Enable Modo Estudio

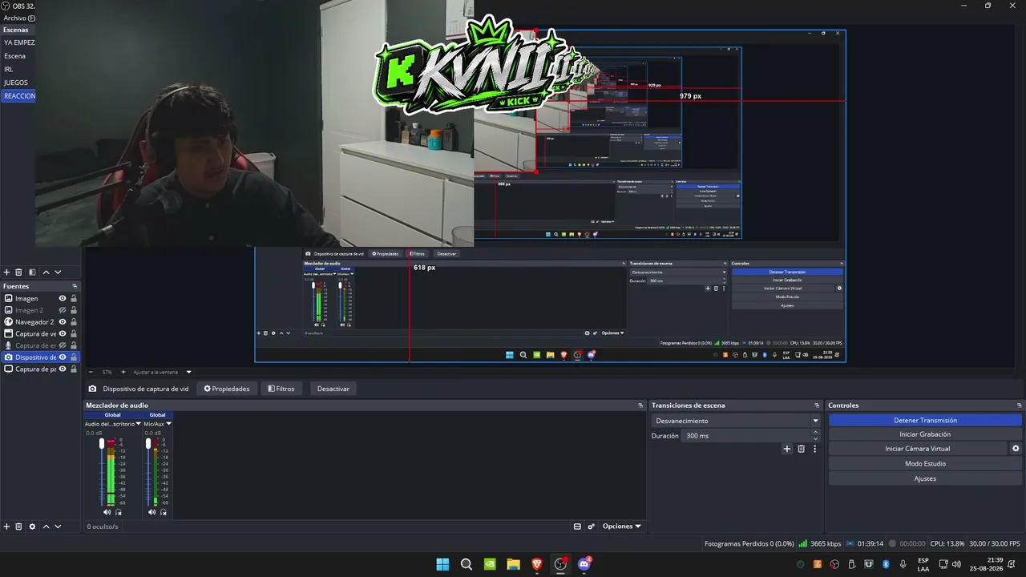(x=925, y=463)
